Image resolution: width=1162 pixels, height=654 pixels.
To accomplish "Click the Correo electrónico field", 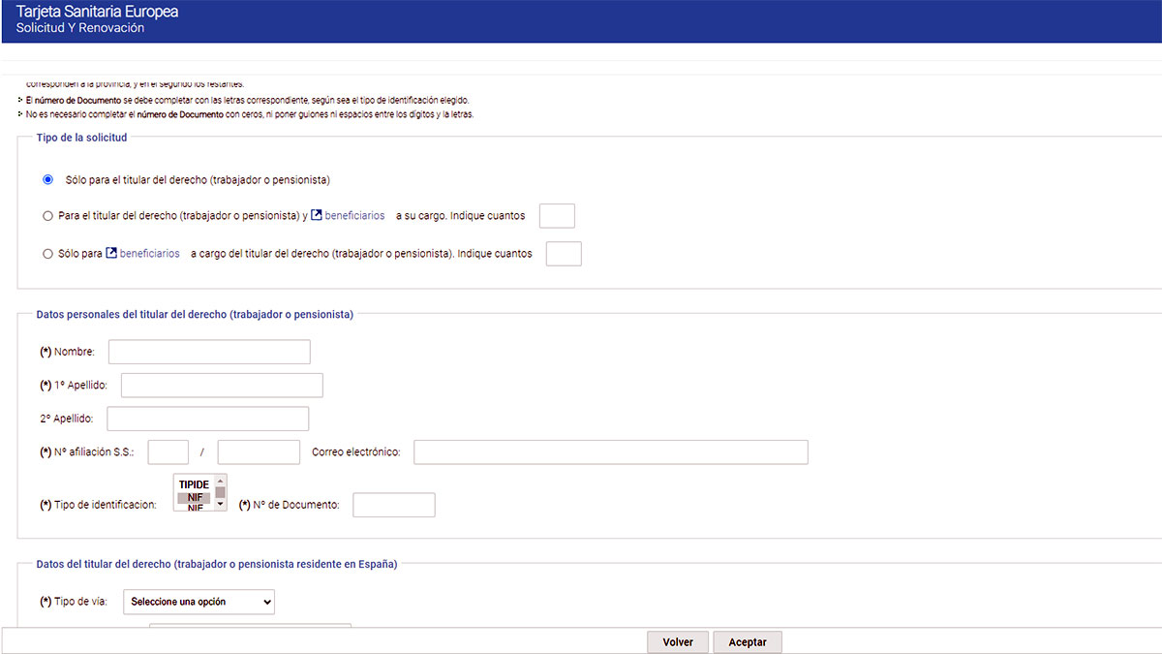I will click(610, 452).
